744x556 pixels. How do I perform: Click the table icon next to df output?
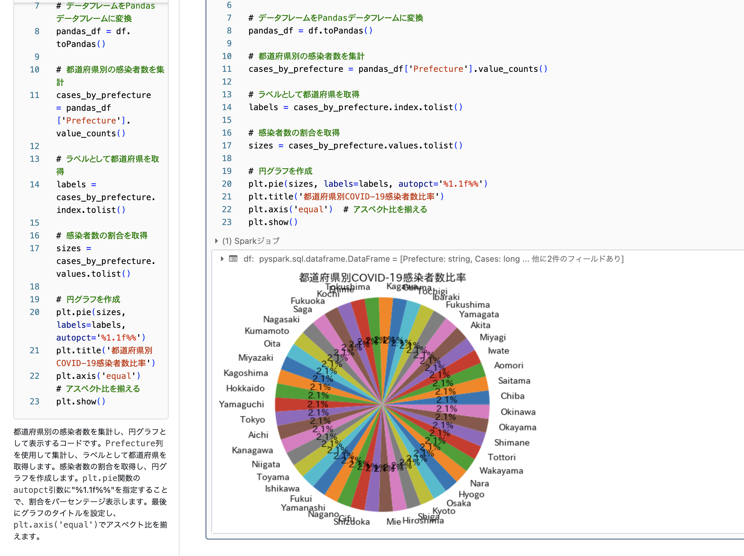click(233, 259)
